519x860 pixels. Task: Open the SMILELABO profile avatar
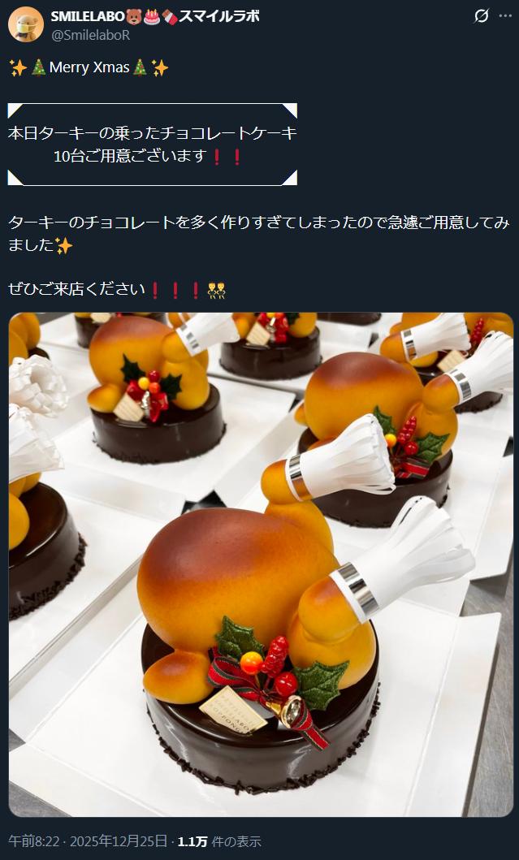[26, 24]
